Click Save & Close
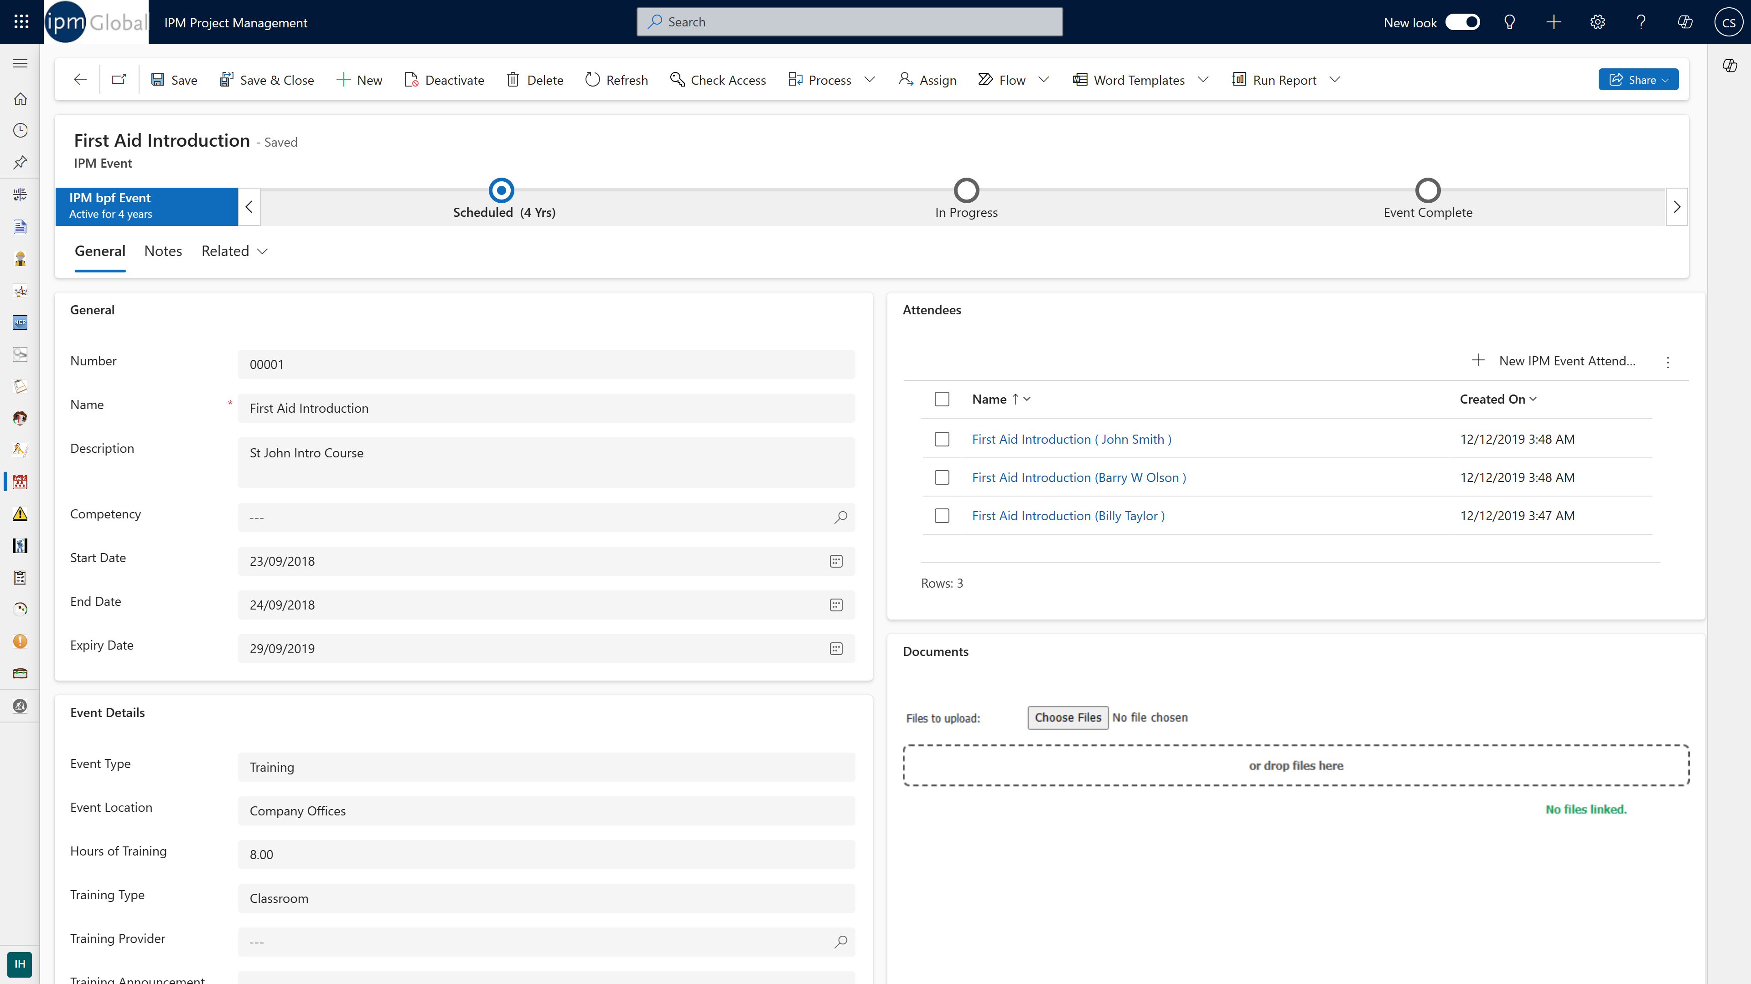Viewport: 1751px width, 984px height. pos(266,79)
